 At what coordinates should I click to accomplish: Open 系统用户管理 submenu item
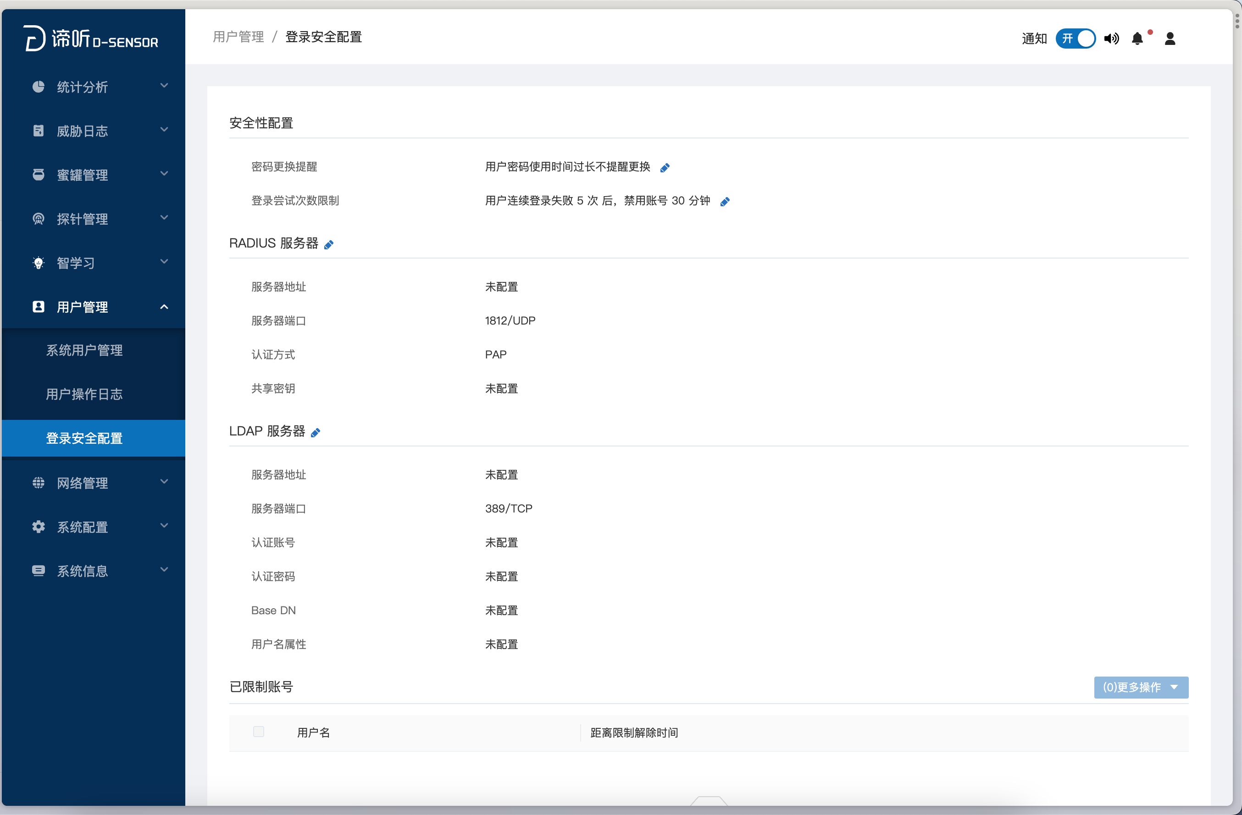84,350
